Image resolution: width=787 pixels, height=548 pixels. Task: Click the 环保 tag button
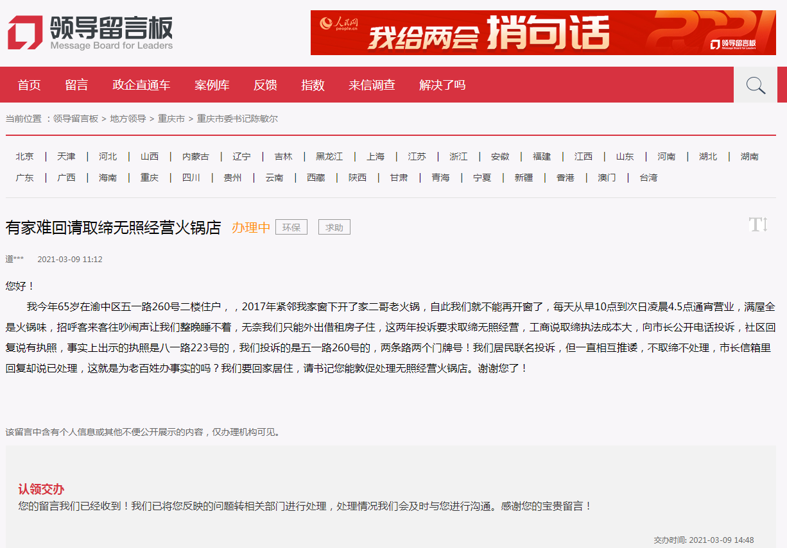click(x=291, y=227)
